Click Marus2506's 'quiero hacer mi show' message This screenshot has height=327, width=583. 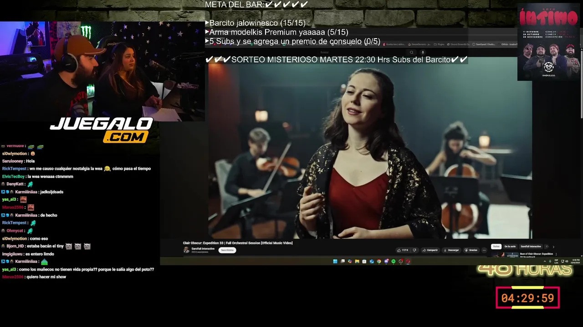click(34, 277)
